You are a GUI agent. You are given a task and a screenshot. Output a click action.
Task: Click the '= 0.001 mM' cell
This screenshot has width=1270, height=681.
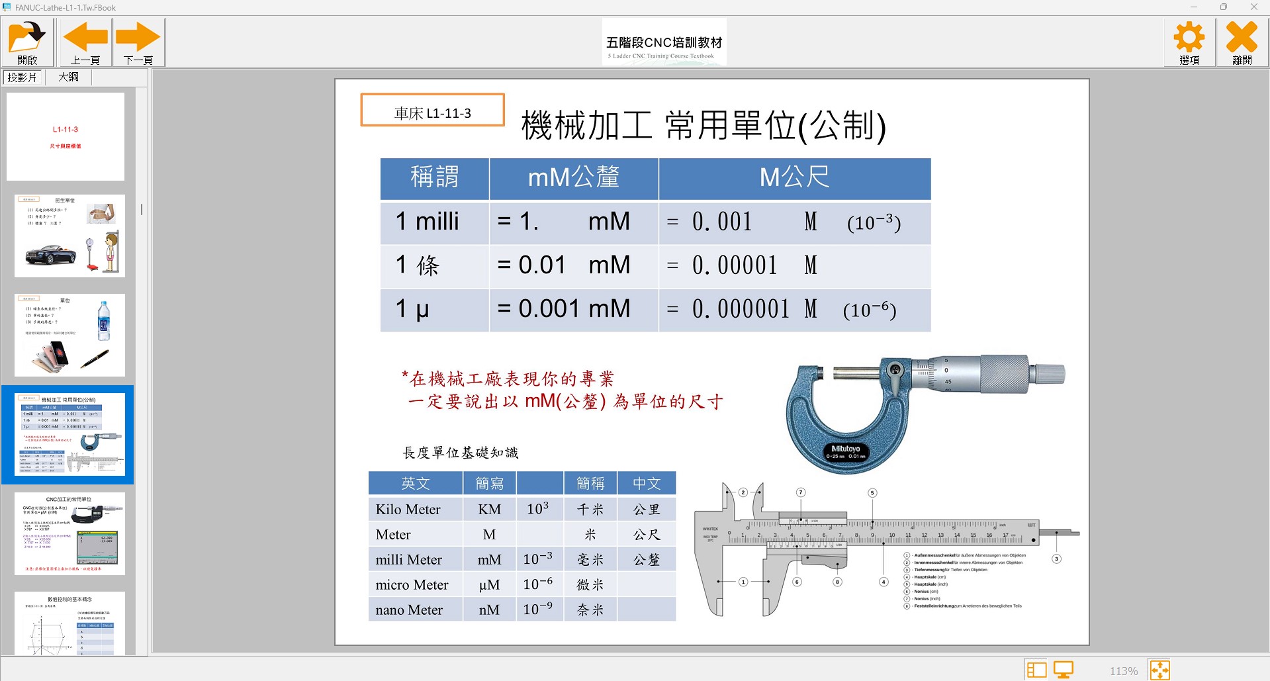(x=574, y=310)
